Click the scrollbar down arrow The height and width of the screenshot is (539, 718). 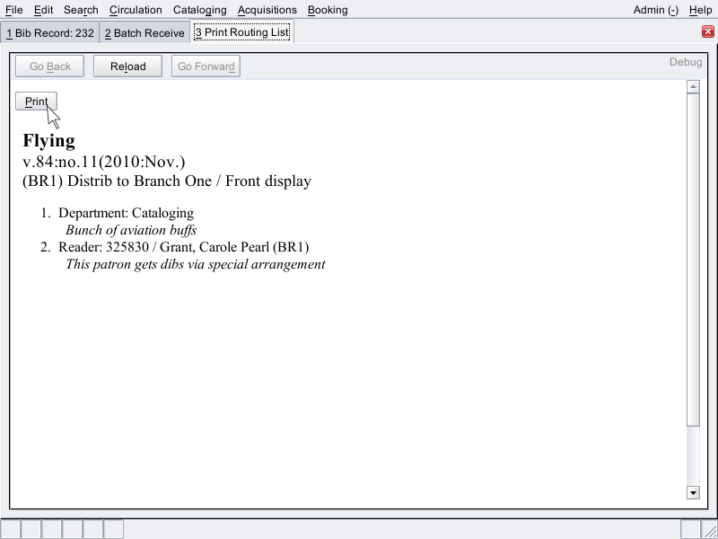click(x=693, y=493)
